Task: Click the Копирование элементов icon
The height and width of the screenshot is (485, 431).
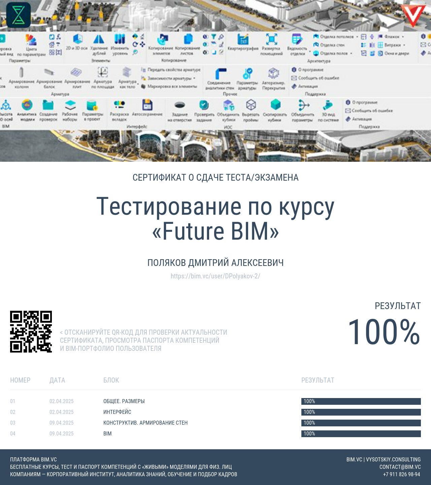Action: (x=162, y=39)
